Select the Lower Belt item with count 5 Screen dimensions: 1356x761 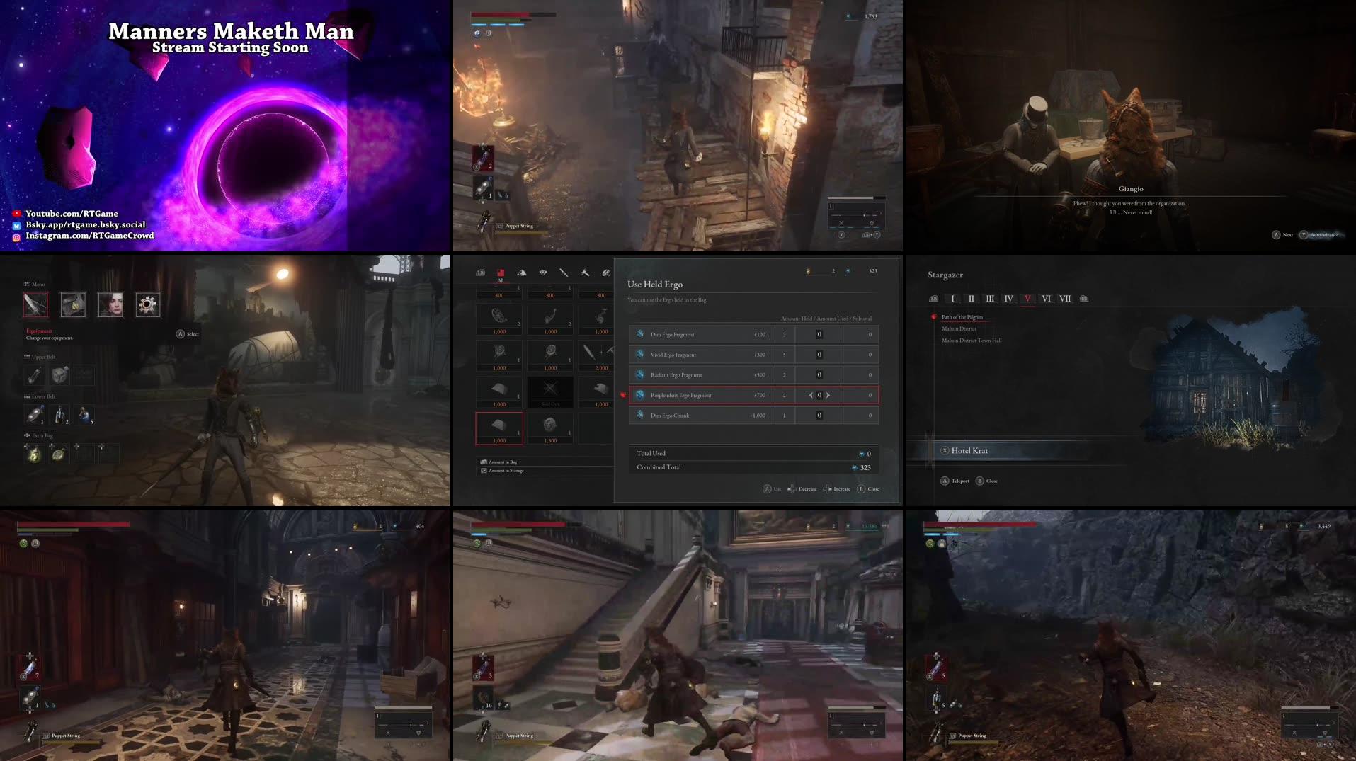click(x=84, y=414)
